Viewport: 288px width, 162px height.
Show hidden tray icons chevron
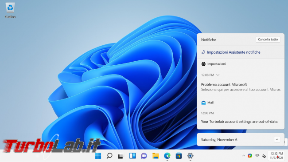point(244,156)
